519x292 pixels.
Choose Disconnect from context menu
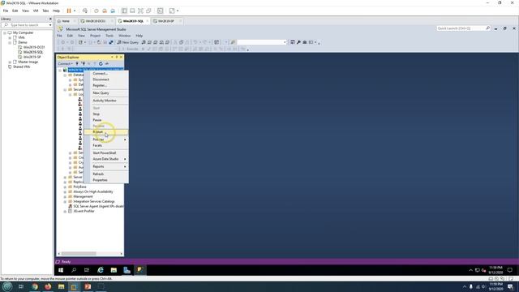tap(106, 79)
